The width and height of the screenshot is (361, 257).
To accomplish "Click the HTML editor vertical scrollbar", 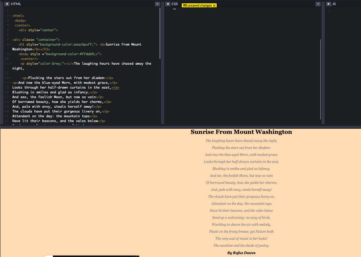I will point(160,33).
